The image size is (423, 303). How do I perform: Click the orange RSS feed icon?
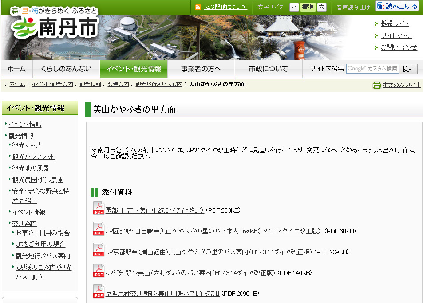(x=198, y=7)
